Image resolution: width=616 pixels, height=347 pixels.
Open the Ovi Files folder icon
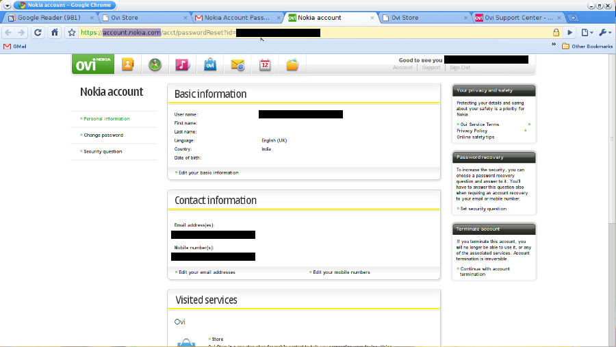click(x=292, y=64)
